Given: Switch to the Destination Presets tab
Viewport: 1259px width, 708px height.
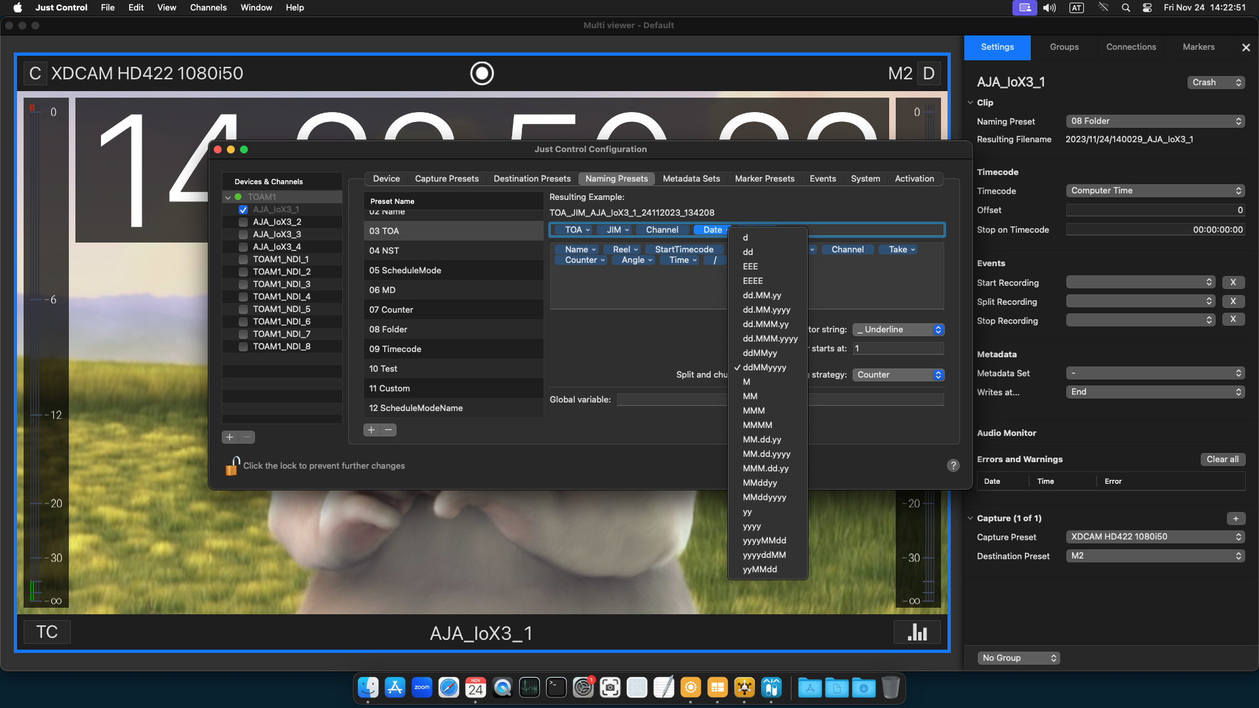Looking at the screenshot, I should (532, 179).
